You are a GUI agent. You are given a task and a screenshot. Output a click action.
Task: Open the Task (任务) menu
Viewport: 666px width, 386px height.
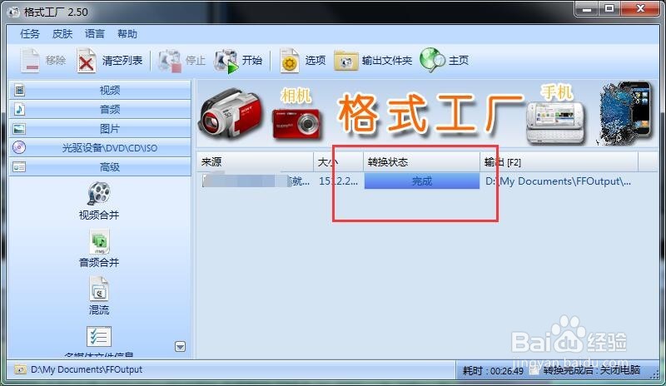[x=30, y=34]
